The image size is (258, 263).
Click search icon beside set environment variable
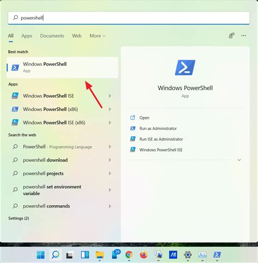15,190
